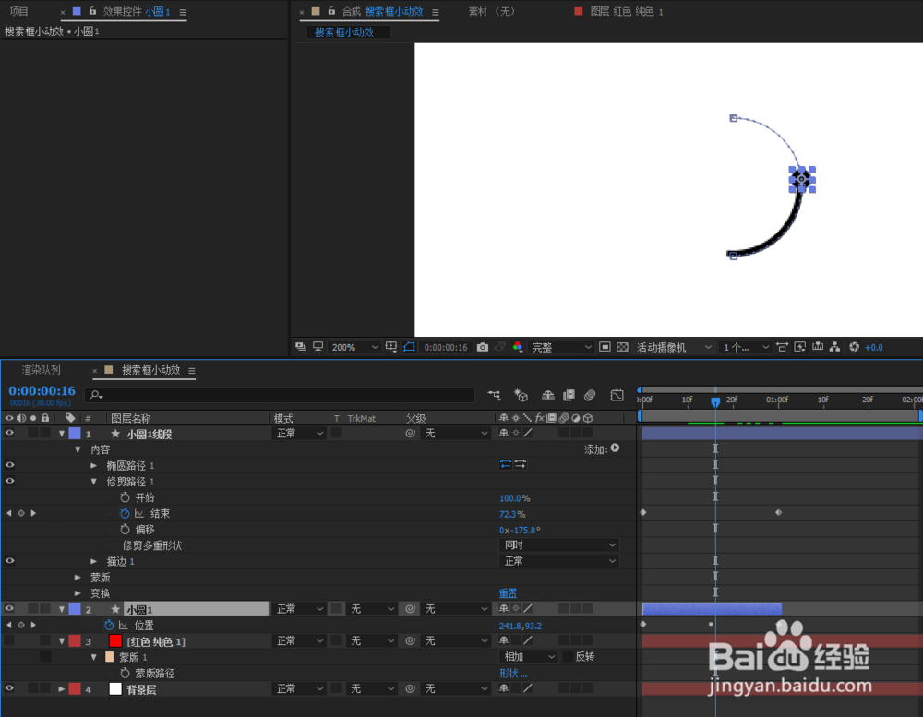Toggle visibility of 修剪路径 1
Image resolution: width=923 pixels, height=717 pixels.
[9, 481]
